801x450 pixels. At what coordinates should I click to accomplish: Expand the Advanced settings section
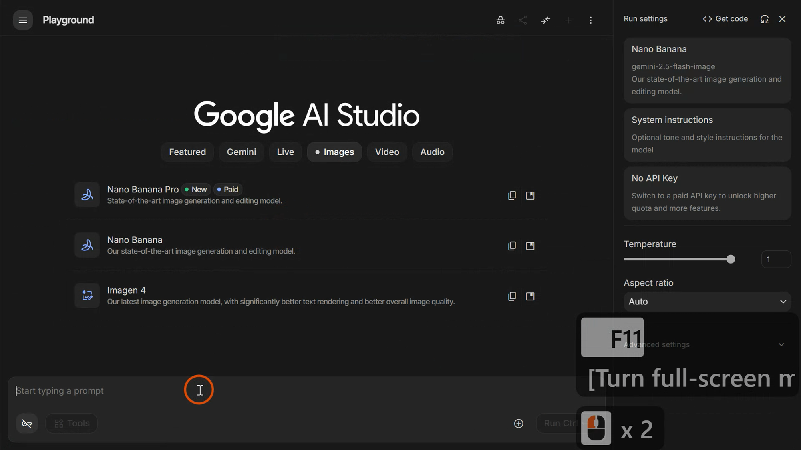click(707, 344)
